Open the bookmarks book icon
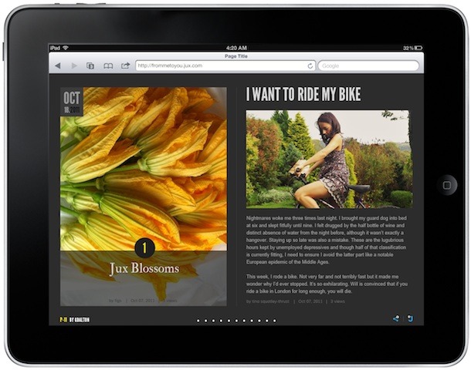 (108, 66)
